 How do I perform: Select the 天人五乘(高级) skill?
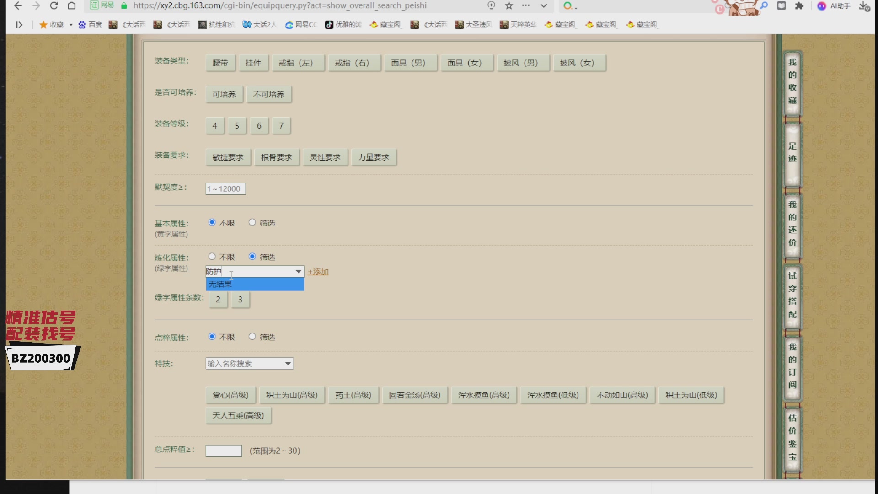pos(238,415)
